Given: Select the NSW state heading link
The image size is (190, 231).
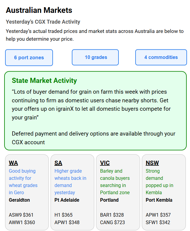Looking at the screenshot, I should pos(152,163).
